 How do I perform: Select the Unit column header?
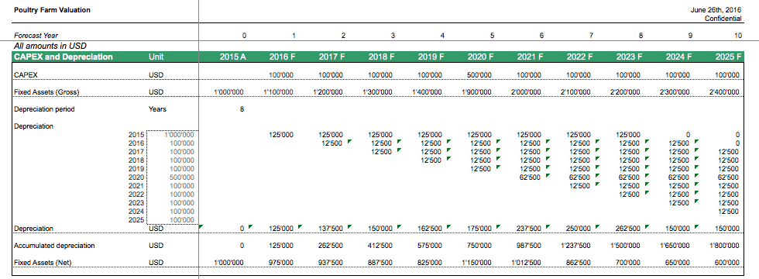point(156,57)
